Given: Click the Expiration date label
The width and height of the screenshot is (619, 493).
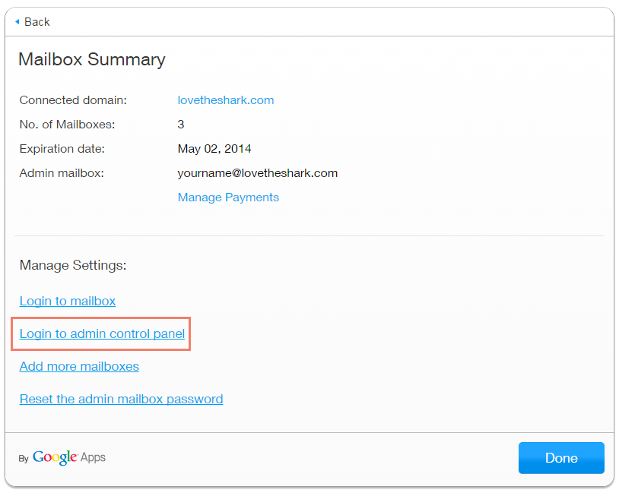Looking at the screenshot, I should click(62, 149).
